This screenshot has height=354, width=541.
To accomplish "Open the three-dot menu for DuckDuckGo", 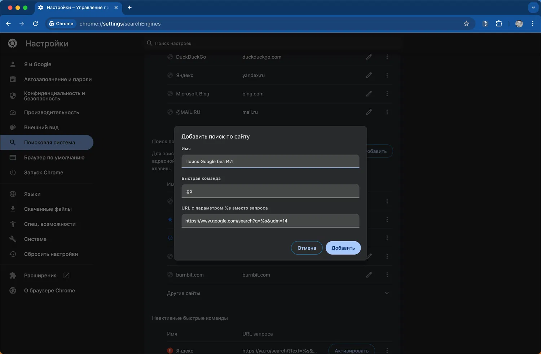I will point(387,57).
